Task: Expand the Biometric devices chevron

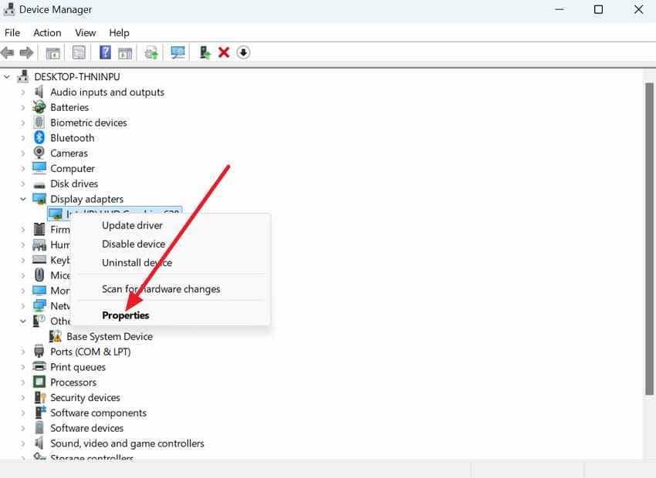Action: pyautogui.click(x=23, y=123)
